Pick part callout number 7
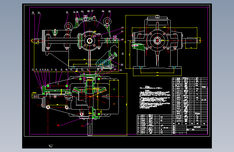This screenshot has height=152, width=234. pos(52,70)
